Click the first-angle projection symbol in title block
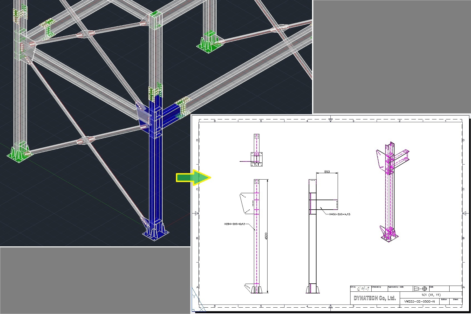Viewport: 471px width, 314px height. tap(420, 289)
